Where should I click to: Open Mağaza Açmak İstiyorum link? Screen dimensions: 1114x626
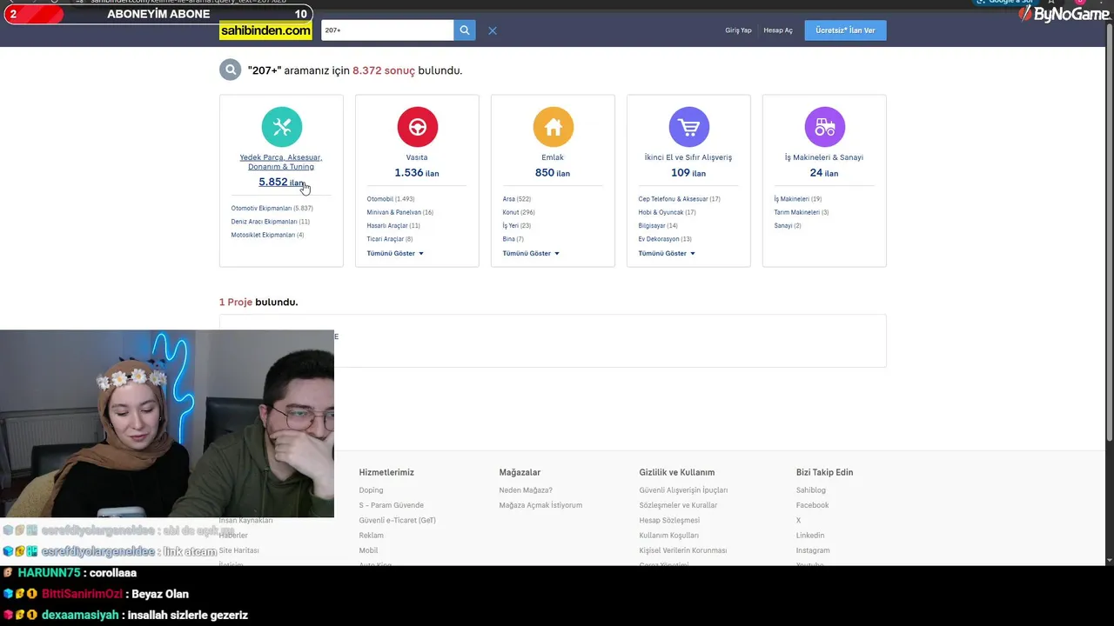(540, 505)
